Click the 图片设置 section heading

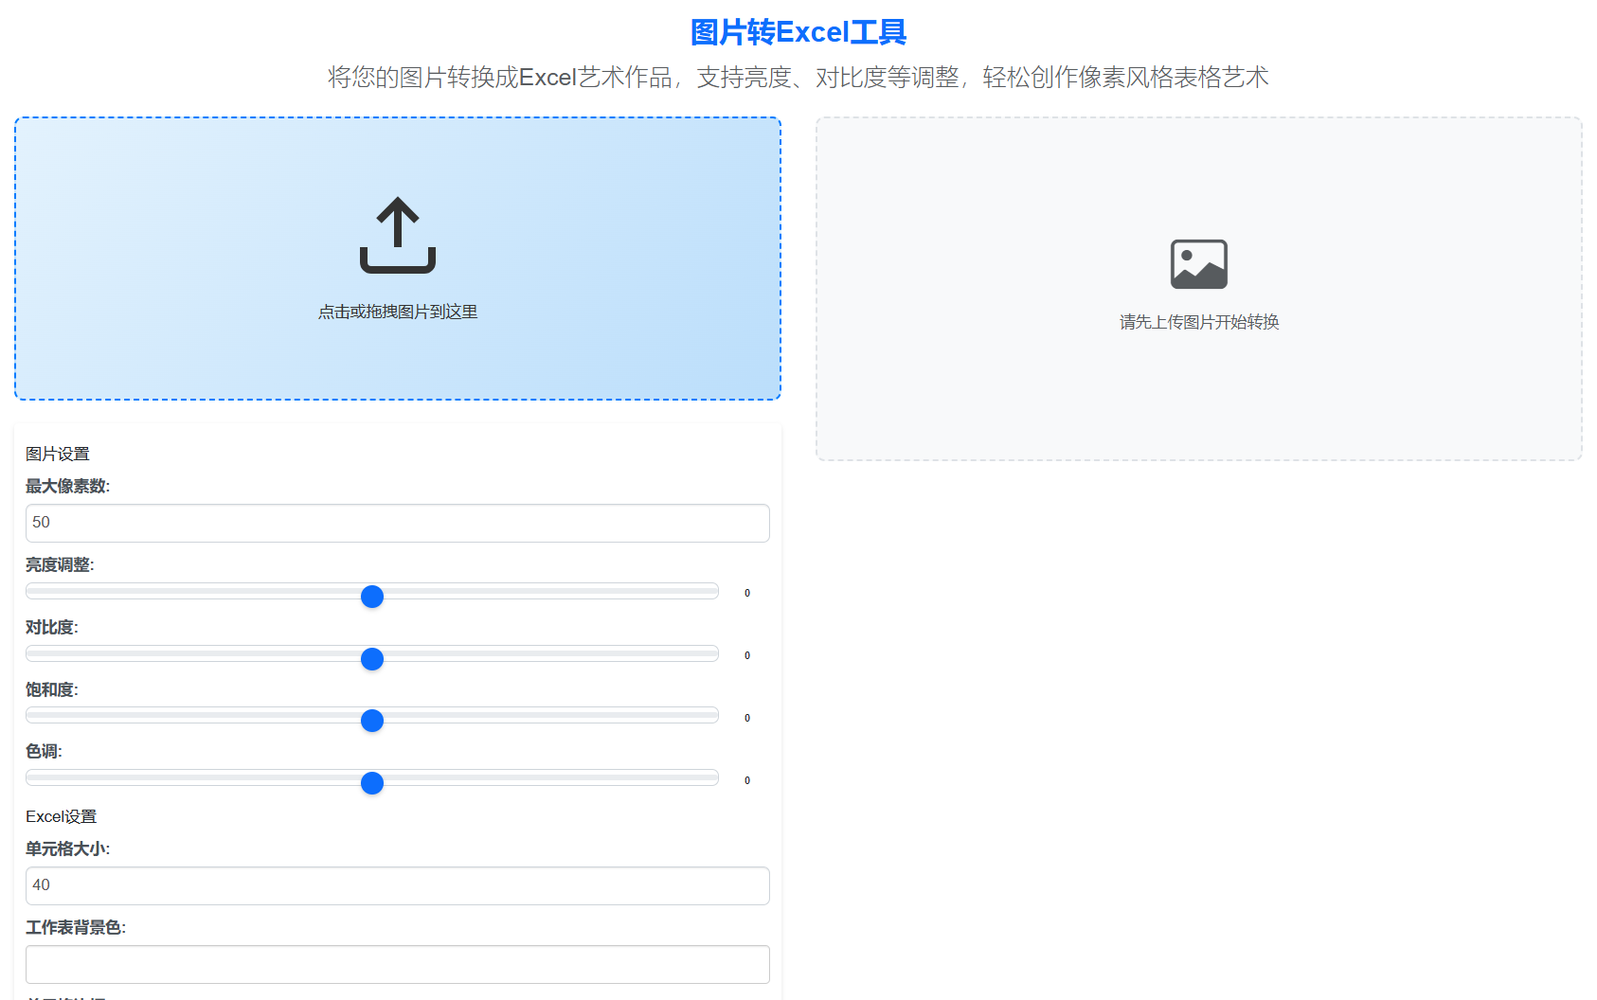pyautogui.click(x=58, y=454)
